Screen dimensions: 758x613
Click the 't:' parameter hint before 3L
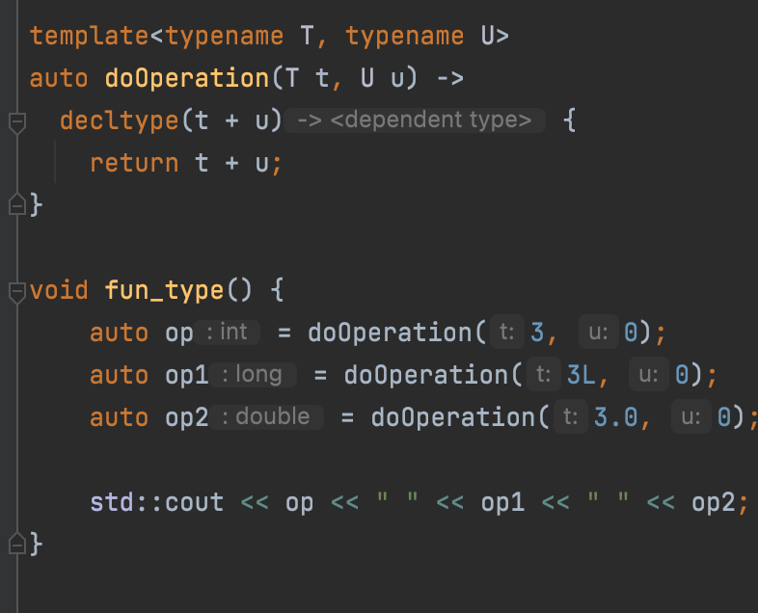543,374
